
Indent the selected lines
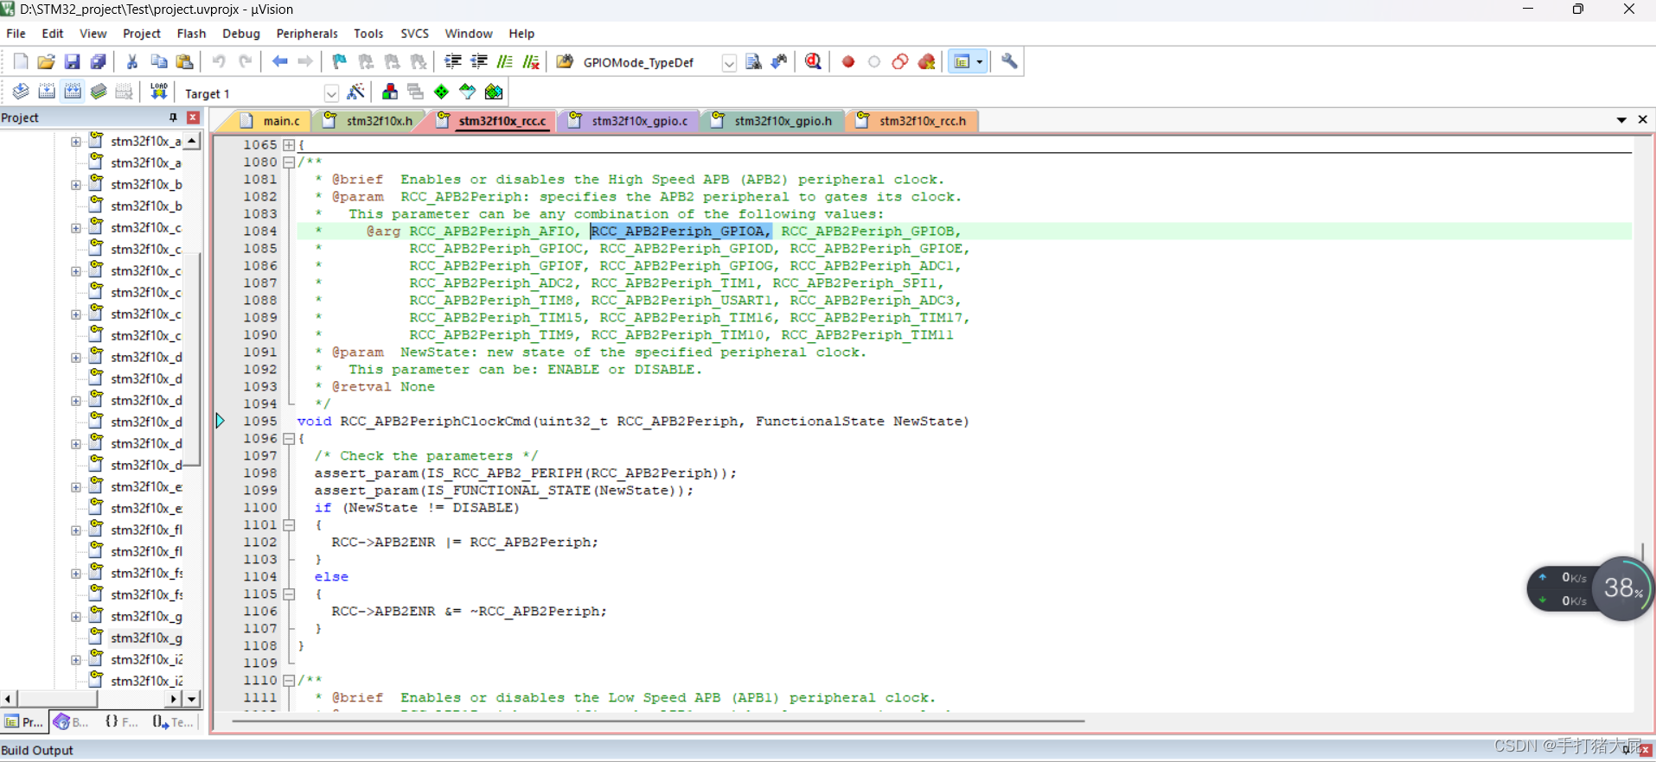(x=453, y=61)
